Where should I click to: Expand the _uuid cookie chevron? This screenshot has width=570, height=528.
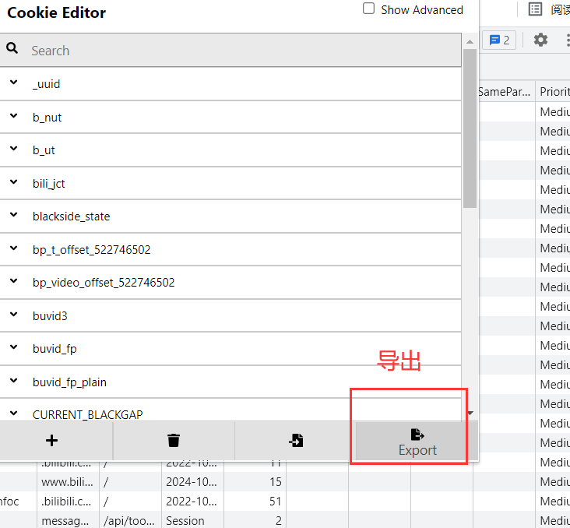[x=14, y=83]
